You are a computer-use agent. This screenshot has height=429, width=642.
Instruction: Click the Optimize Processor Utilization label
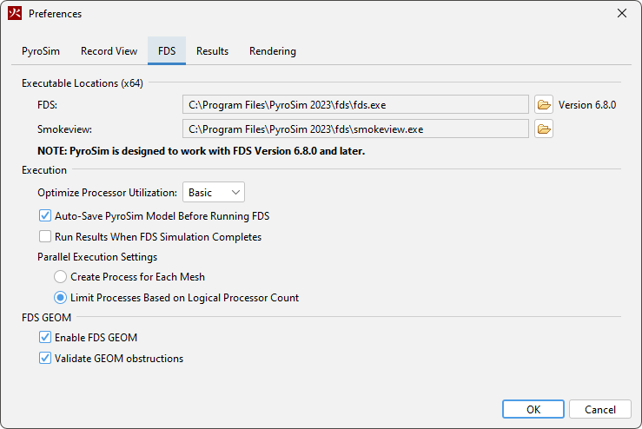coord(107,193)
